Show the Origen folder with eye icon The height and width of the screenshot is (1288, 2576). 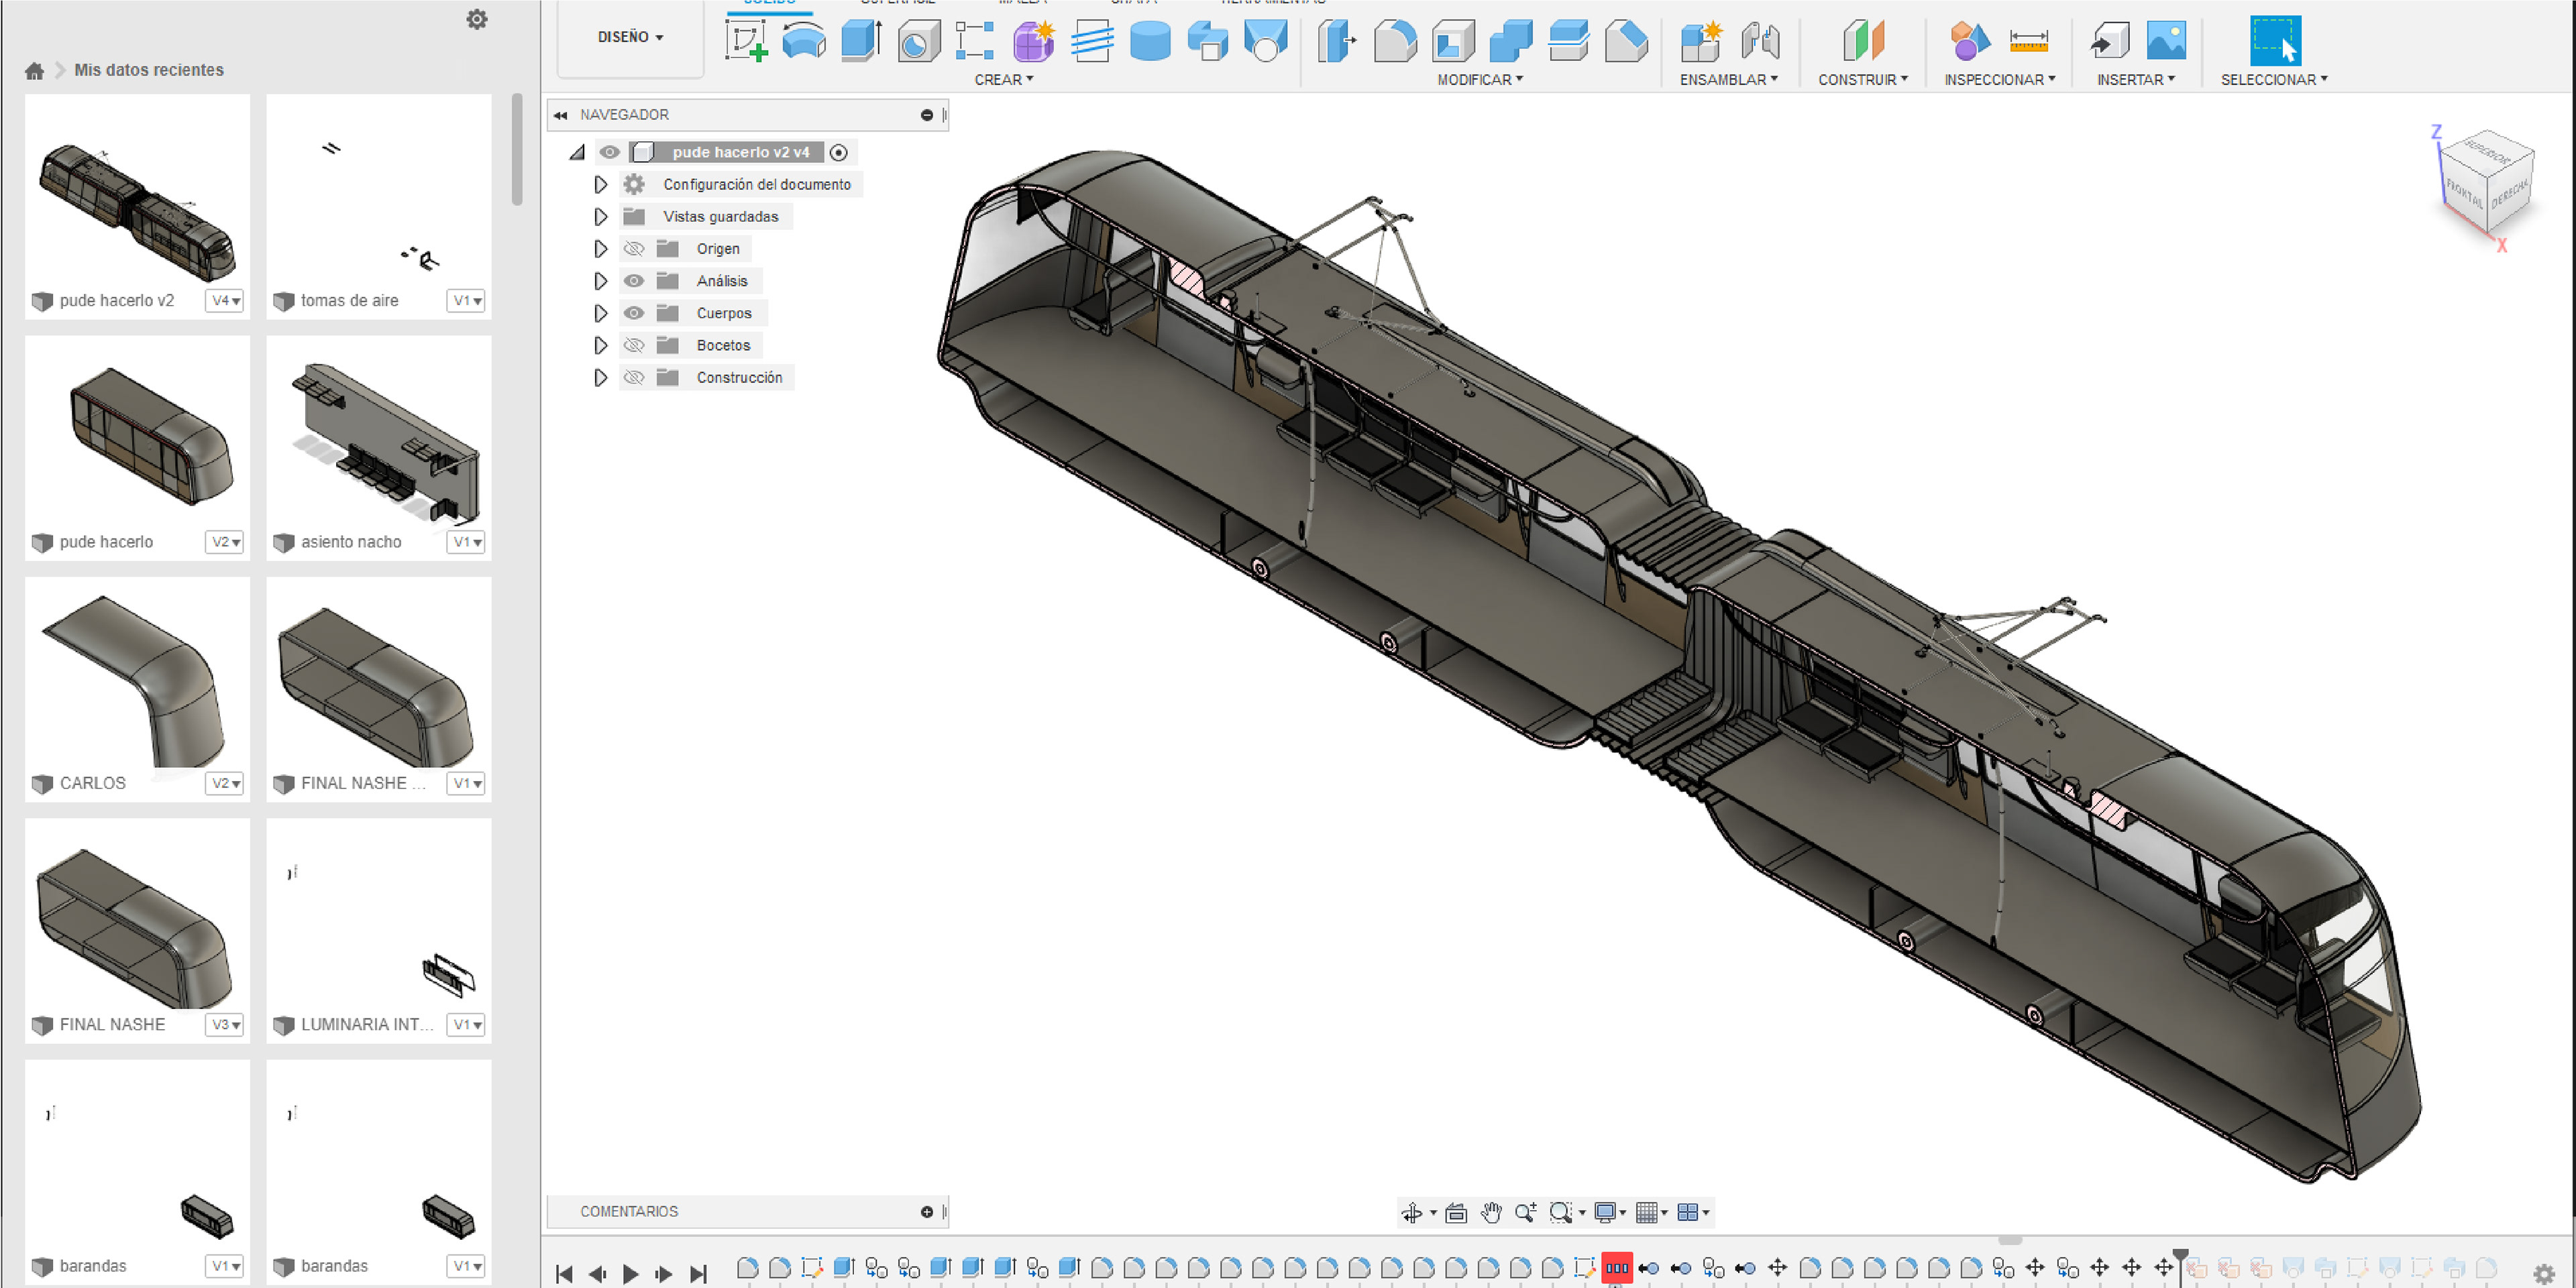click(x=633, y=249)
